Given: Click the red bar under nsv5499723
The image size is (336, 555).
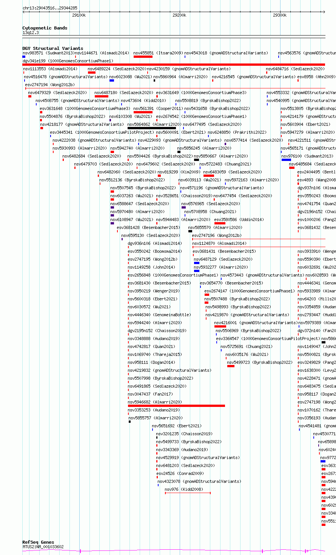Looking at the screenshot, I should (231, 366).
